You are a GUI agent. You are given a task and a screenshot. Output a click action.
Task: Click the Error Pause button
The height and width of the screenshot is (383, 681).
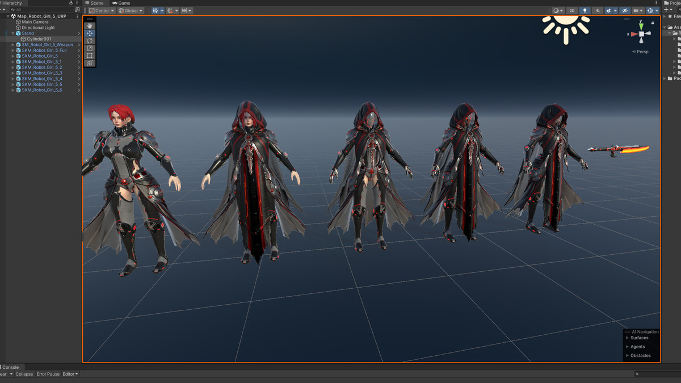point(48,374)
